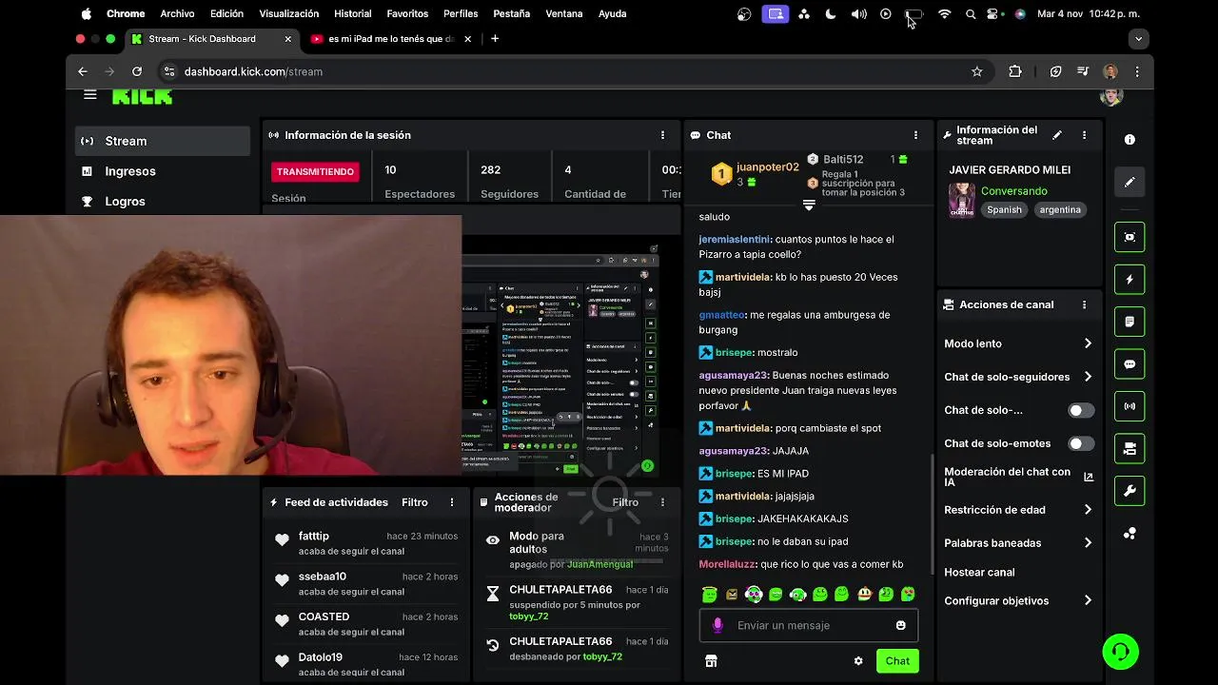Click the fatttip follower entry
This screenshot has height=685, width=1218.
pos(366,543)
